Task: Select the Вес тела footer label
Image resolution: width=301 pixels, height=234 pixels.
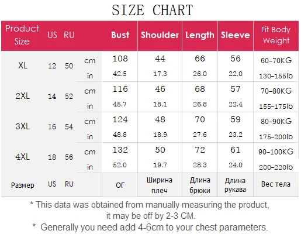Action: tap(276, 184)
